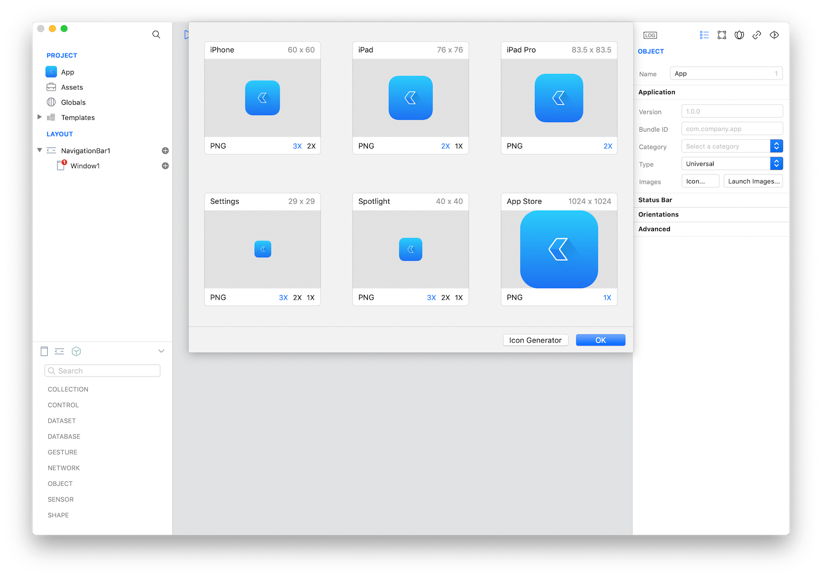
Task: Select the 3D cube object library tab
Action: click(x=76, y=351)
